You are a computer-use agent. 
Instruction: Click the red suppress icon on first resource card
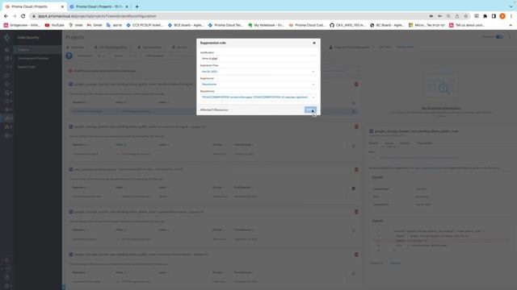356,85
